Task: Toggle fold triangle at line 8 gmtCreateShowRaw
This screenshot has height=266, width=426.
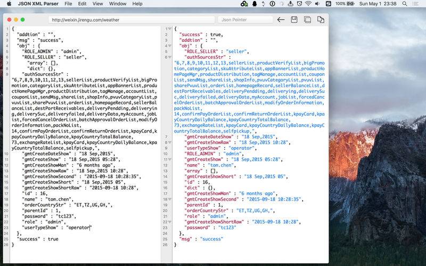Action: click(169, 143)
